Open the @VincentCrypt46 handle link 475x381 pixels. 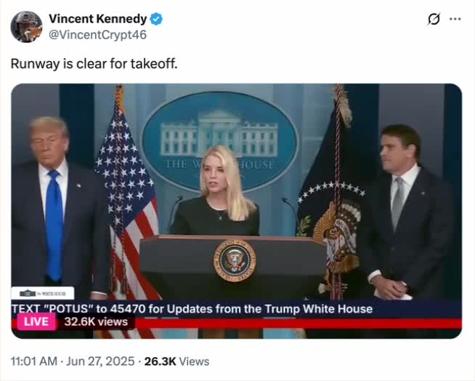(97, 35)
